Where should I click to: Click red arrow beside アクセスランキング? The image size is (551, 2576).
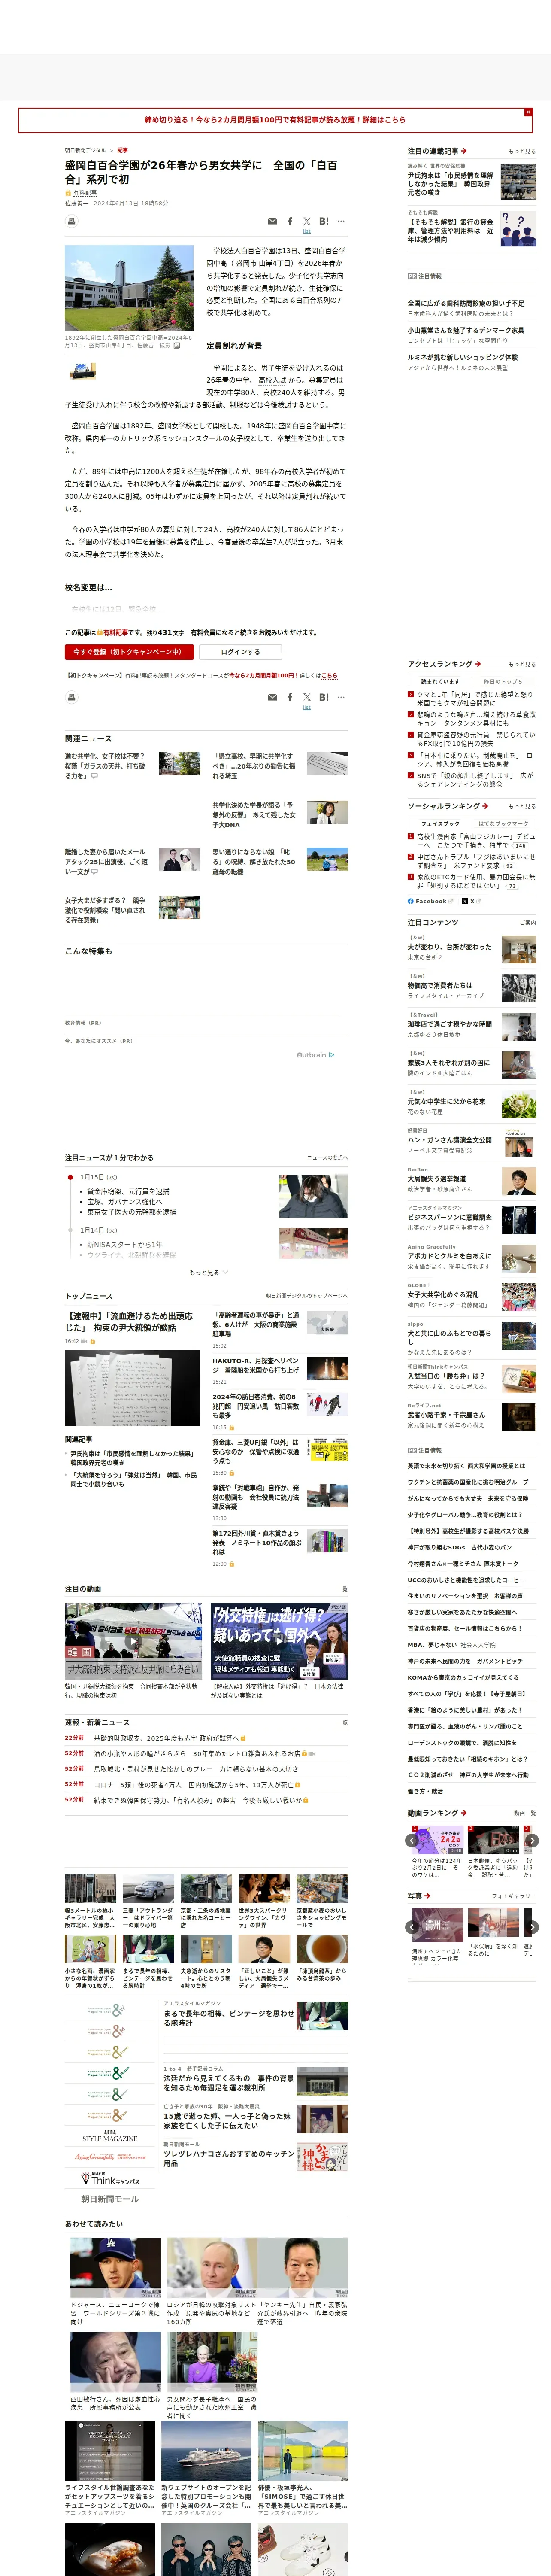[x=478, y=664]
